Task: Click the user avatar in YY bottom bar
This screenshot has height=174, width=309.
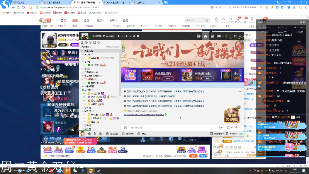Action: [83, 133]
